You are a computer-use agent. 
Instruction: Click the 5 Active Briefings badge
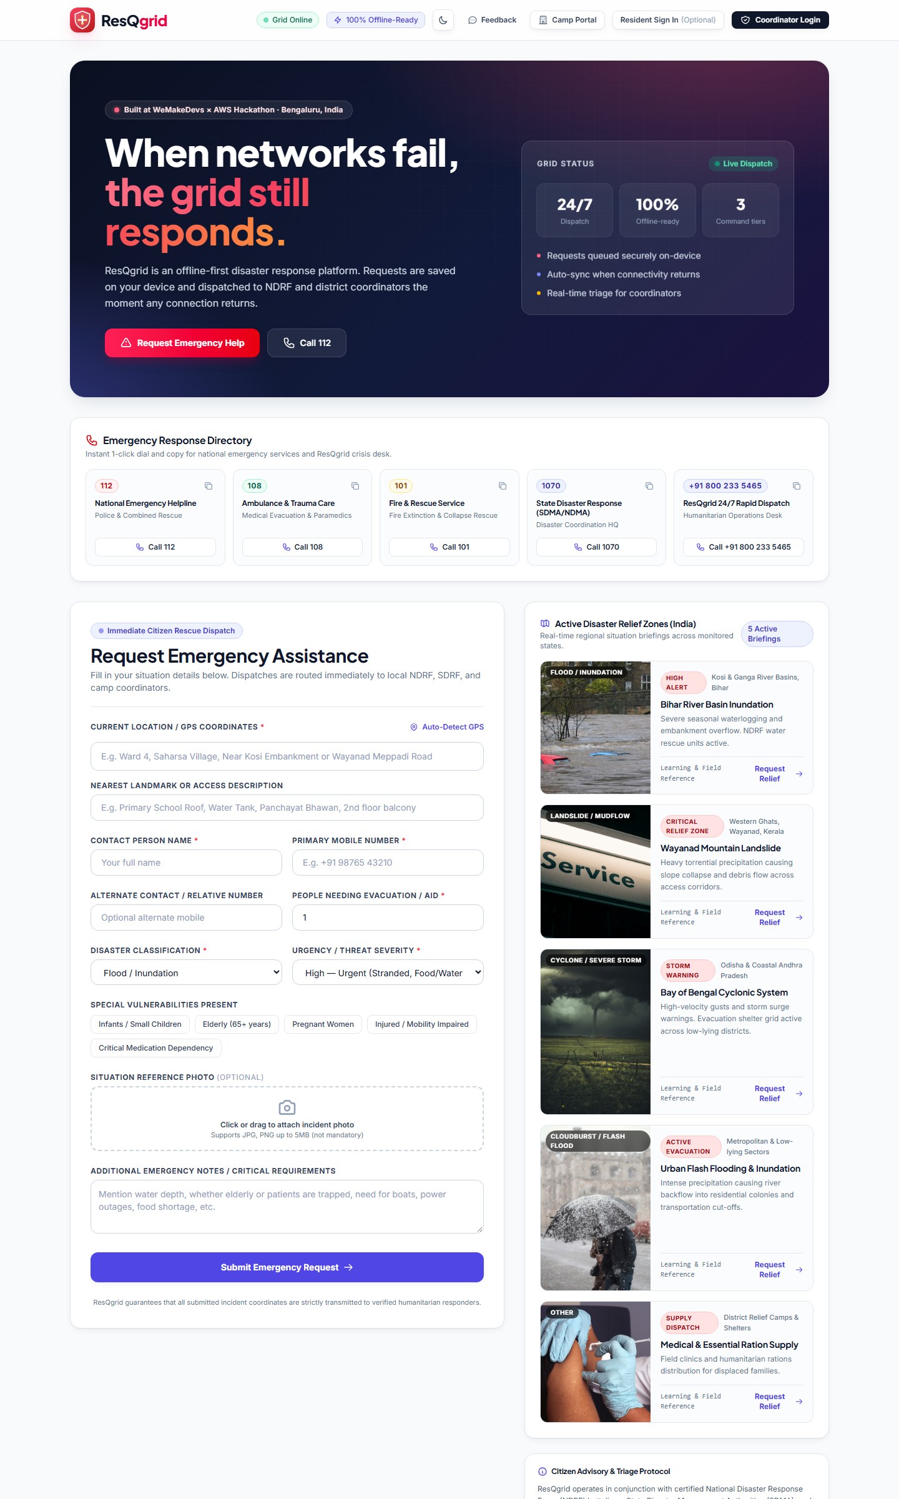tap(777, 634)
